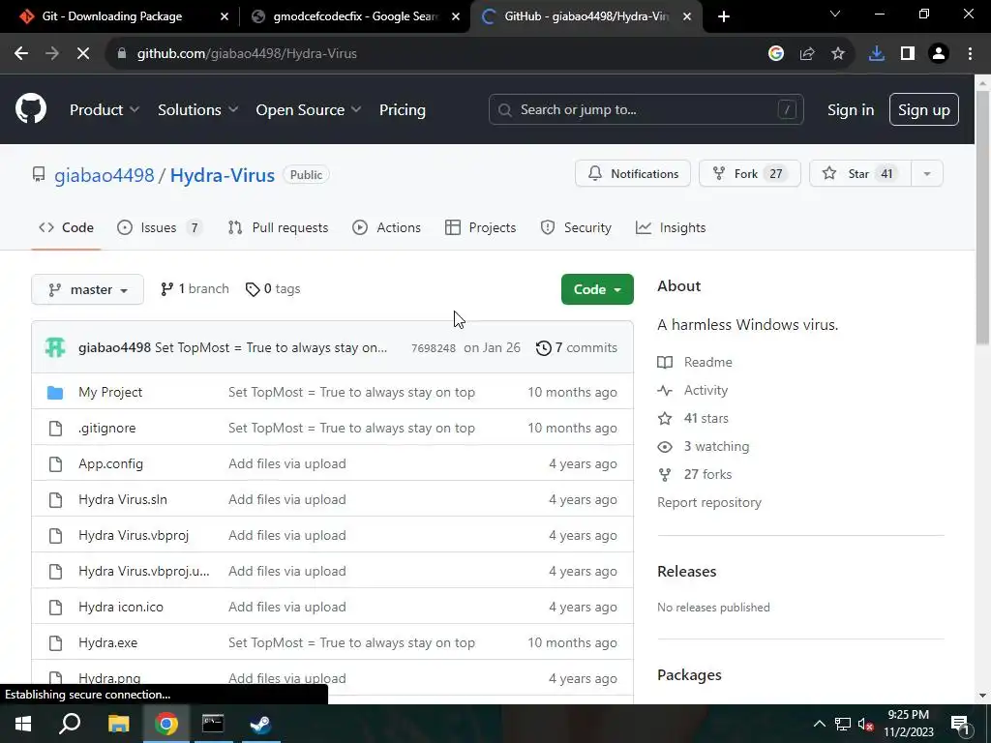Screen dimensions: 991x743
Task: Open the Projects tab
Action: (x=480, y=227)
